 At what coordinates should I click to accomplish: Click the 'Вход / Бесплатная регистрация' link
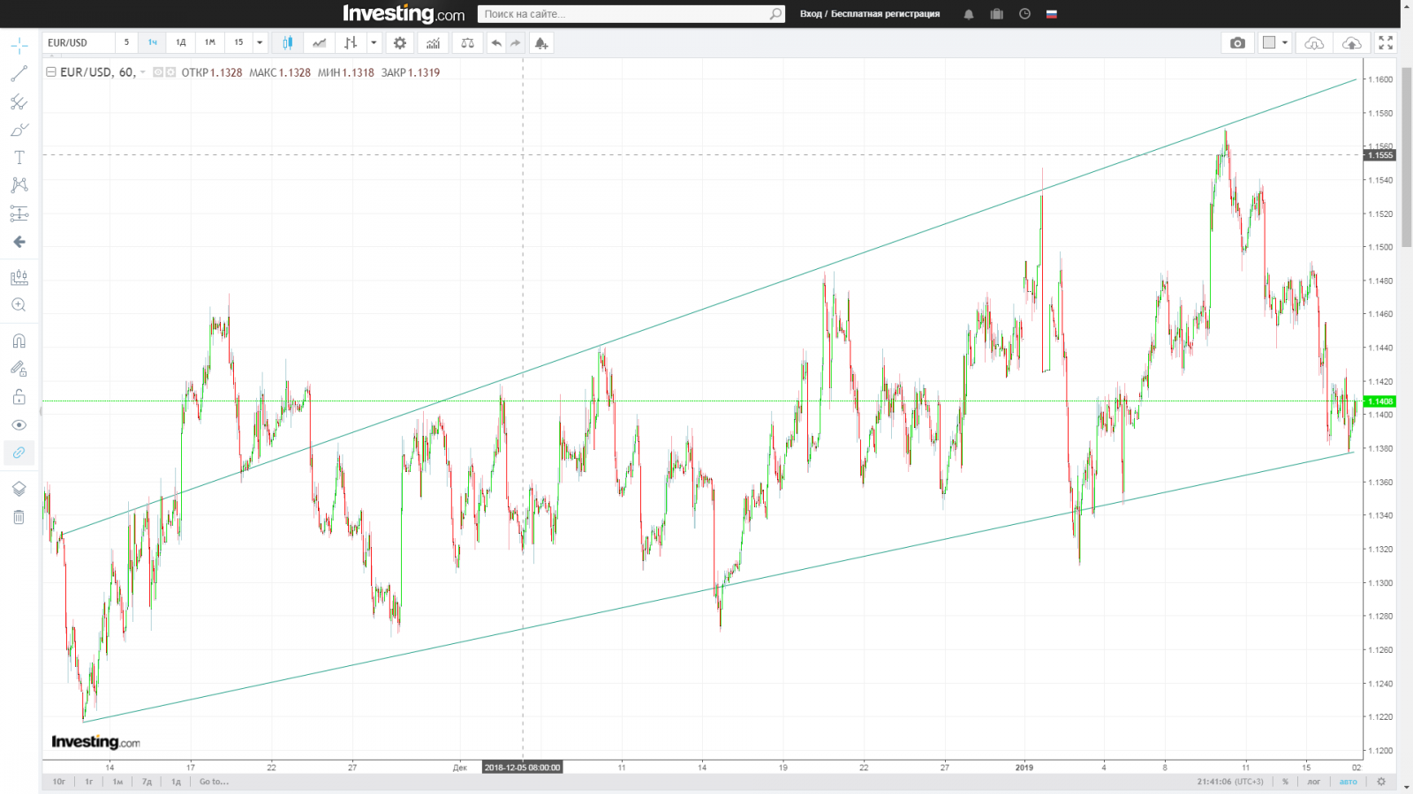(869, 14)
